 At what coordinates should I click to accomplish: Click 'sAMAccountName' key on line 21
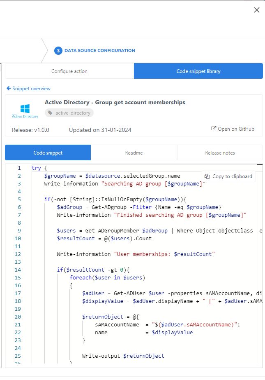tap(117, 324)
